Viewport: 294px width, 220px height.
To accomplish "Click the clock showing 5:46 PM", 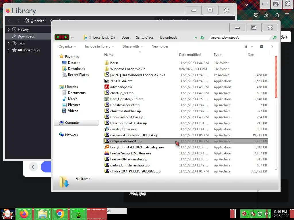I will click(x=280, y=212).
